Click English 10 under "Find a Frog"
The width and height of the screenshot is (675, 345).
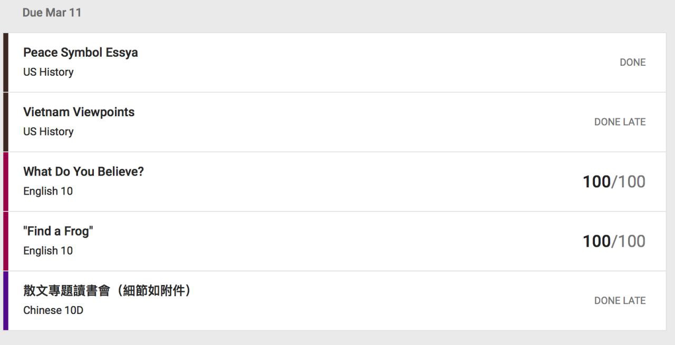click(x=48, y=250)
